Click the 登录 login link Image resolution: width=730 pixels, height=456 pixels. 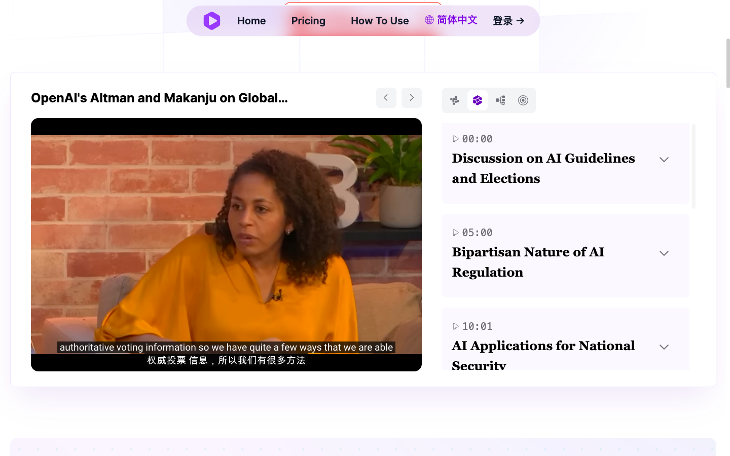click(508, 21)
